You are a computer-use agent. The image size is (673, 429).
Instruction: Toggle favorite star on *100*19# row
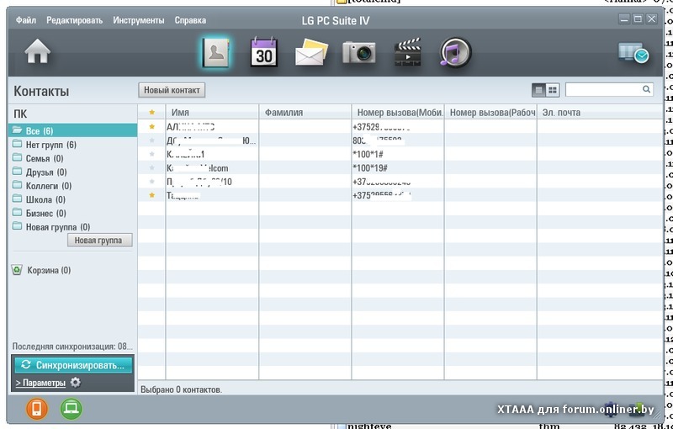(x=151, y=167)
